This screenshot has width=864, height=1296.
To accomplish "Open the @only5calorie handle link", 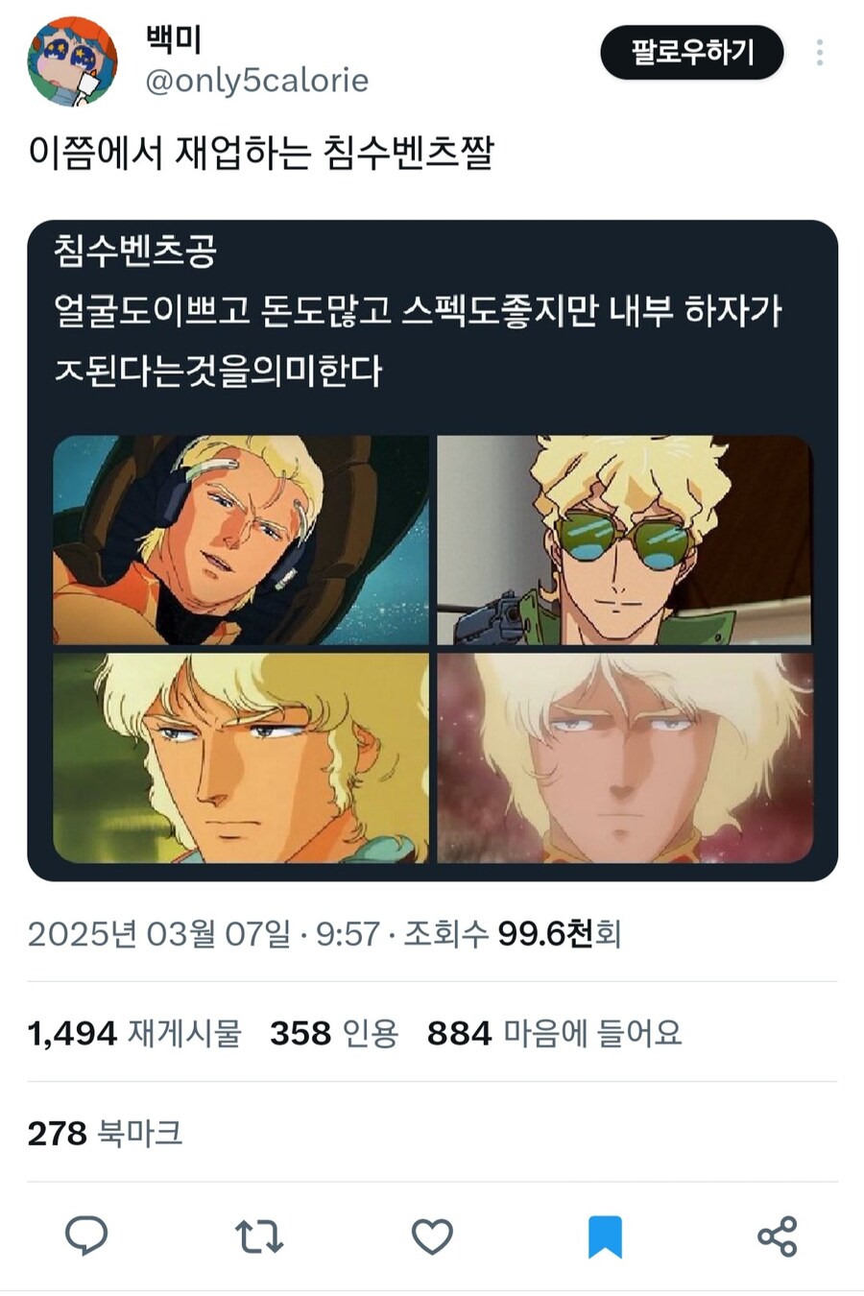I will click(x=256, y=81).
